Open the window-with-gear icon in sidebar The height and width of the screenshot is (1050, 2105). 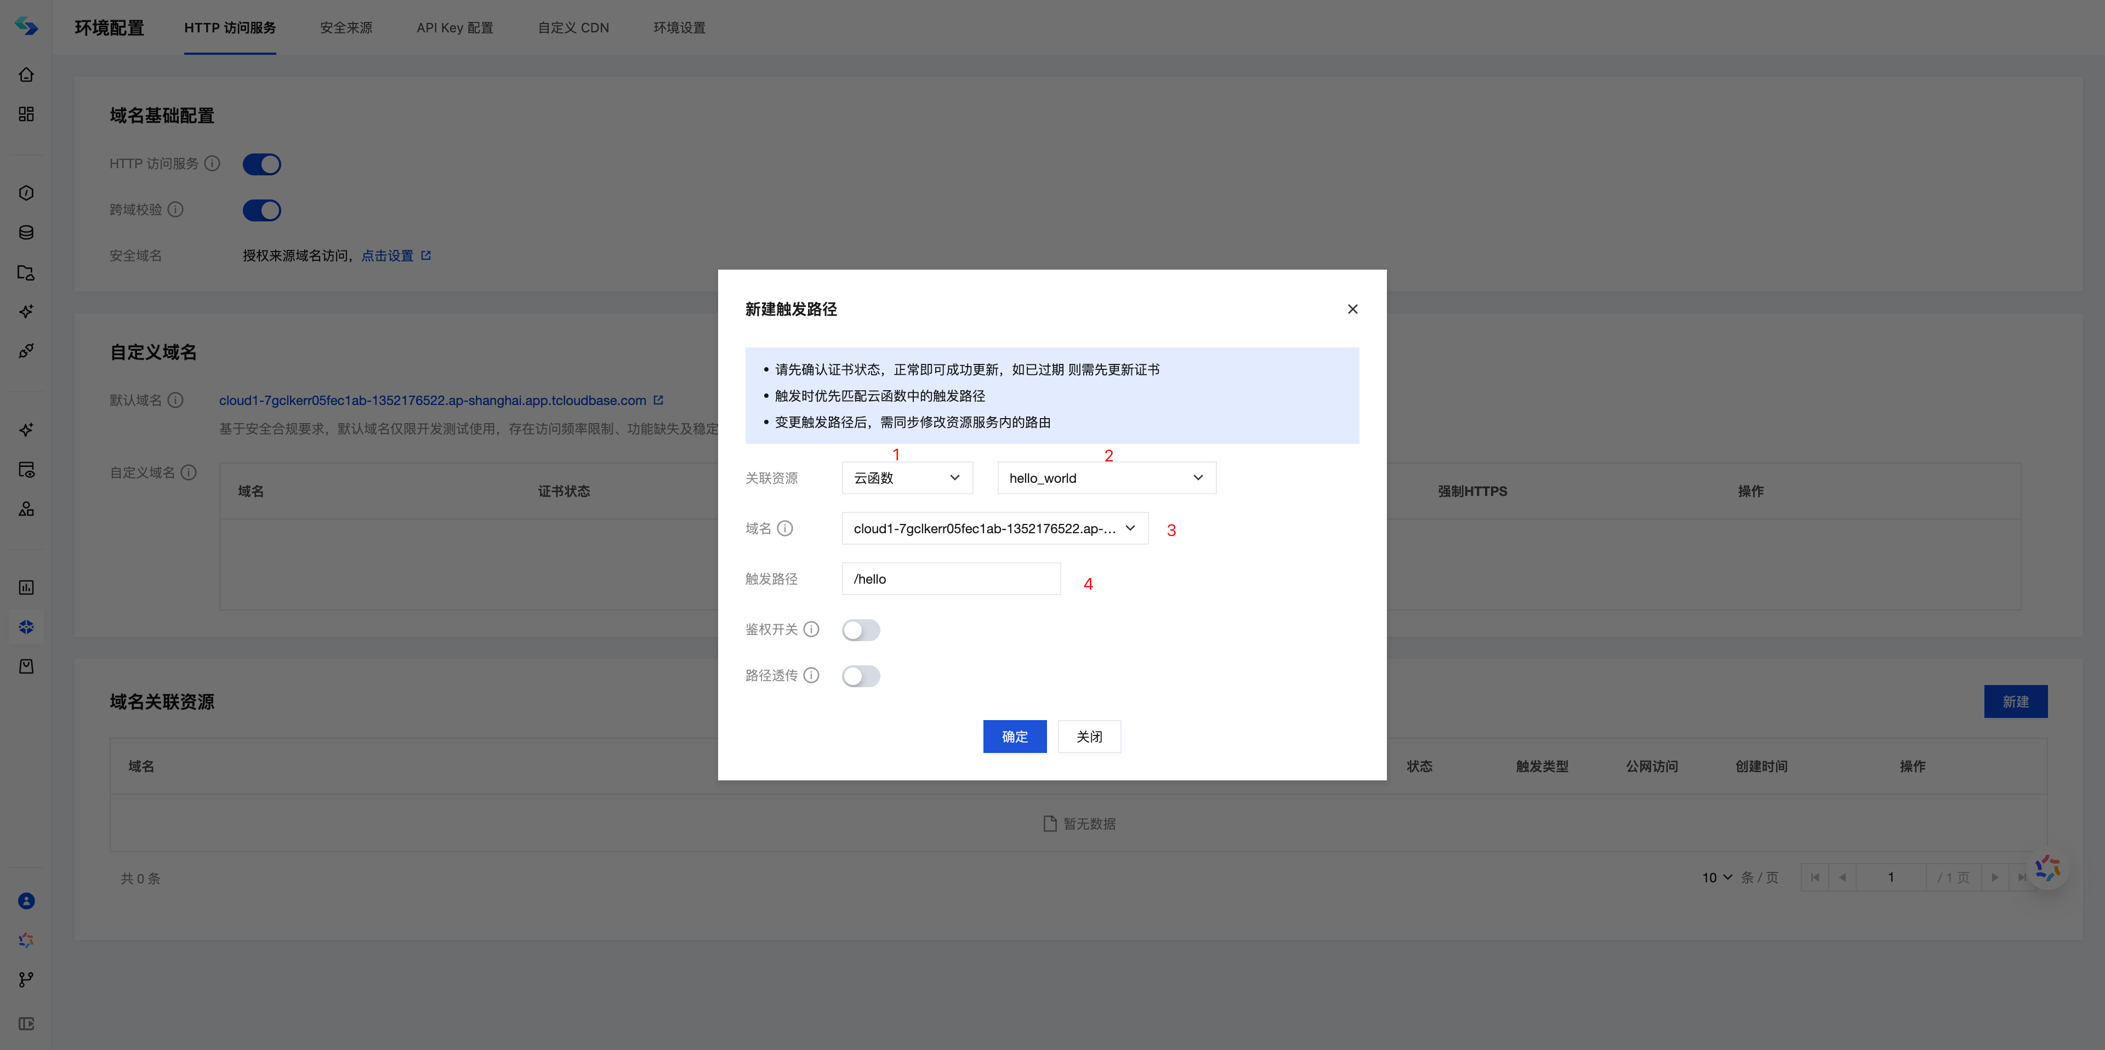[x=26, y=469]
